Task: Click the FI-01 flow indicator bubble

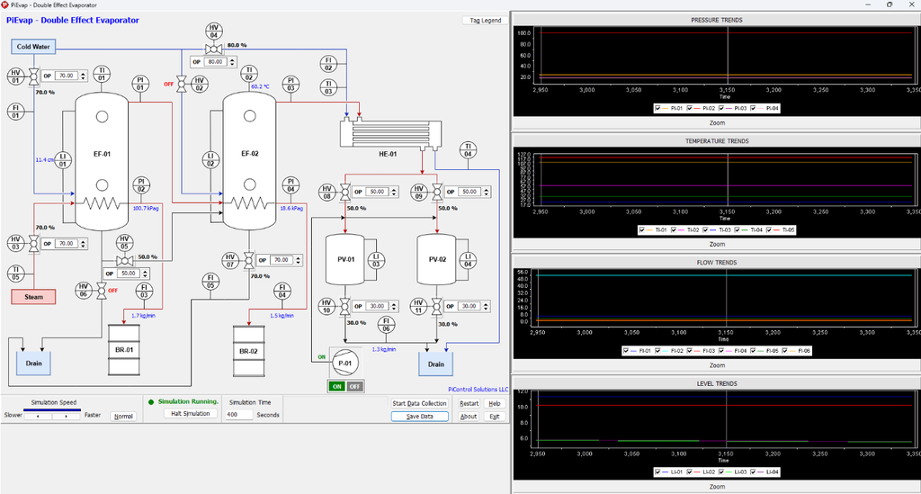Action: point(16,111)
